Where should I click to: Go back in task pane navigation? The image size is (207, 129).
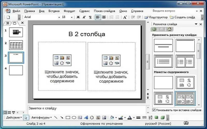pos(154,29)
